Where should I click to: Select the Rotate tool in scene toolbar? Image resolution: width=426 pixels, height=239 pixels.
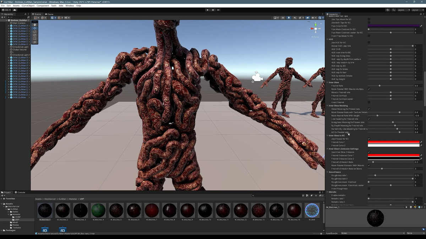(x=35, y=32)
